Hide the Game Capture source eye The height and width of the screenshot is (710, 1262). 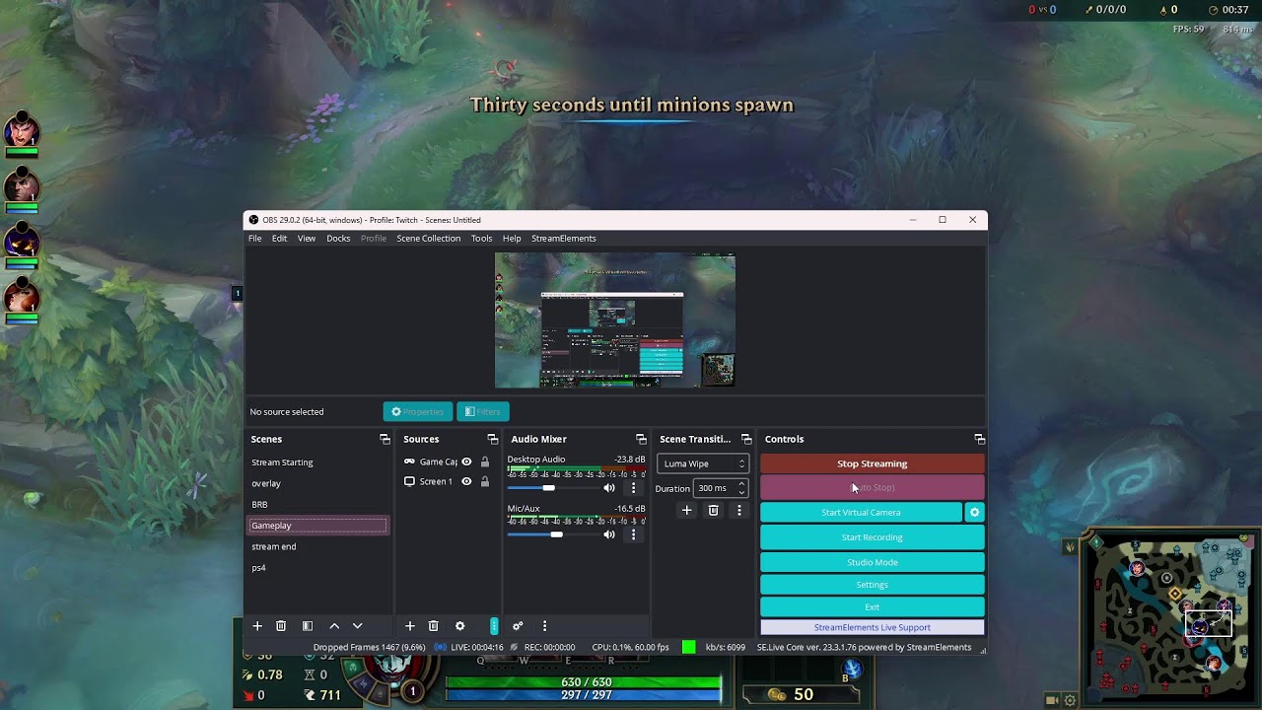coord(466,461)
